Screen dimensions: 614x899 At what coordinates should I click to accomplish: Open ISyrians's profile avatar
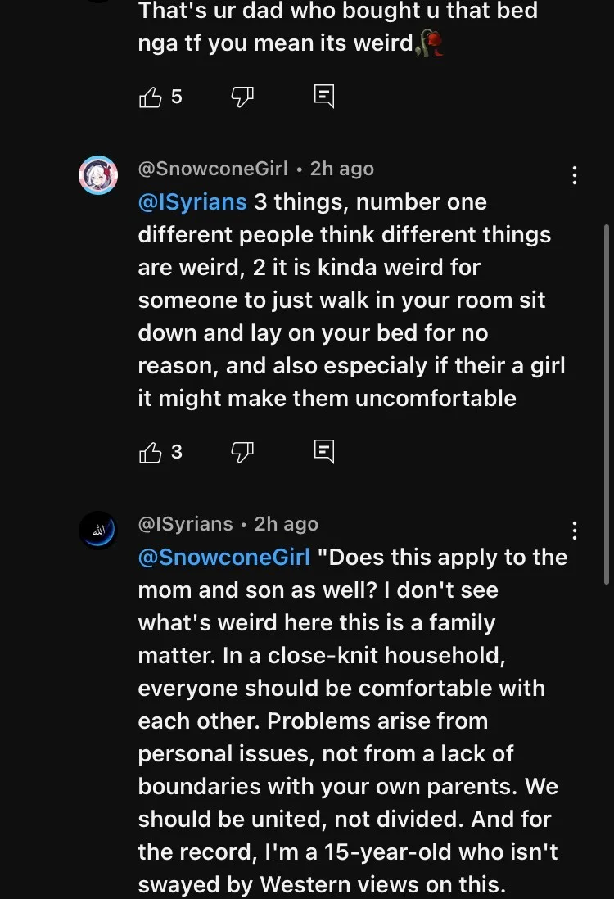98,531
